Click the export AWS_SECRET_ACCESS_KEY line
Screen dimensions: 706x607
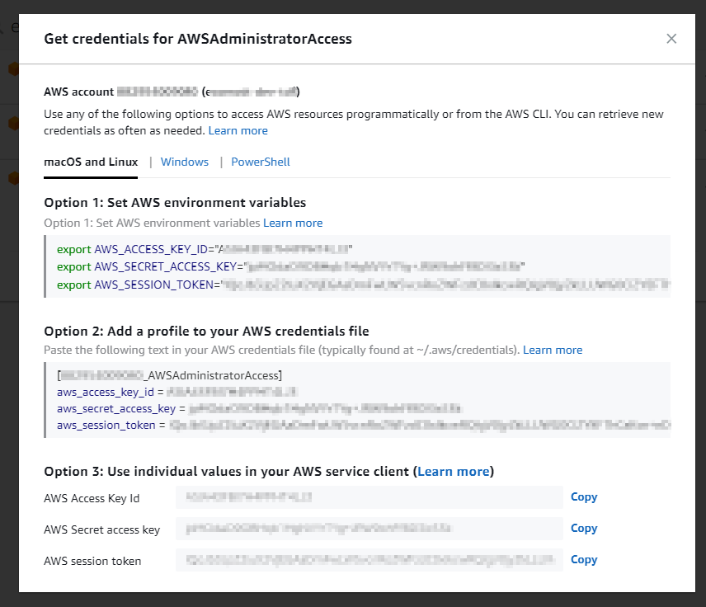[x=291, y=266]
